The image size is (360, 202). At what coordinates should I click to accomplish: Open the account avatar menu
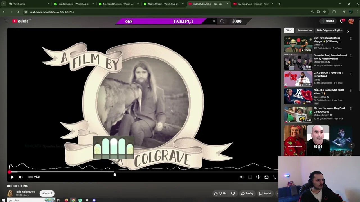(x=351, y=21)
